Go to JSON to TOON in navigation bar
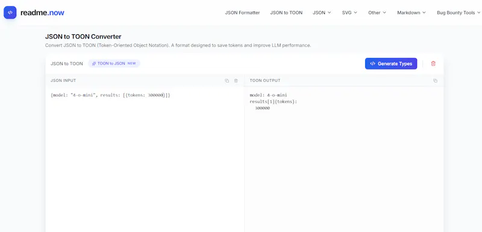This screenshot has height=232, width=482. coord(286,13)
